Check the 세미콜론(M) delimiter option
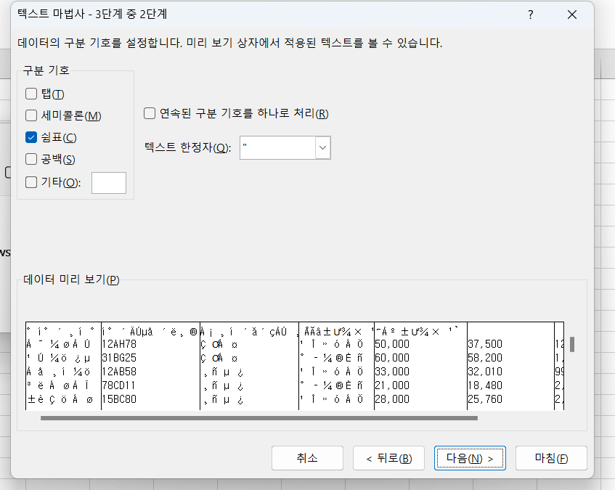Viewport: 615px width, 490px height. coord(31,115)
